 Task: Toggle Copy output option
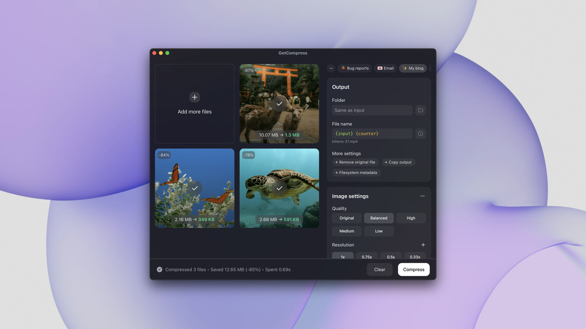click(x=398, y=162)
